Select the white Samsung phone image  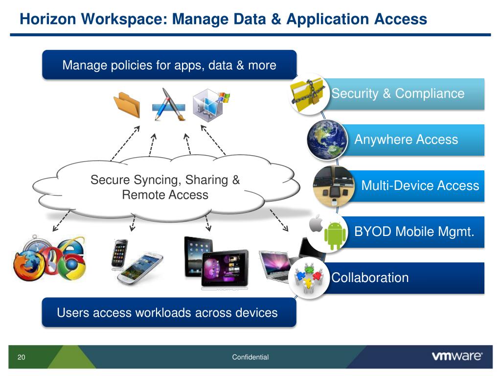click(x=140, y=269)
